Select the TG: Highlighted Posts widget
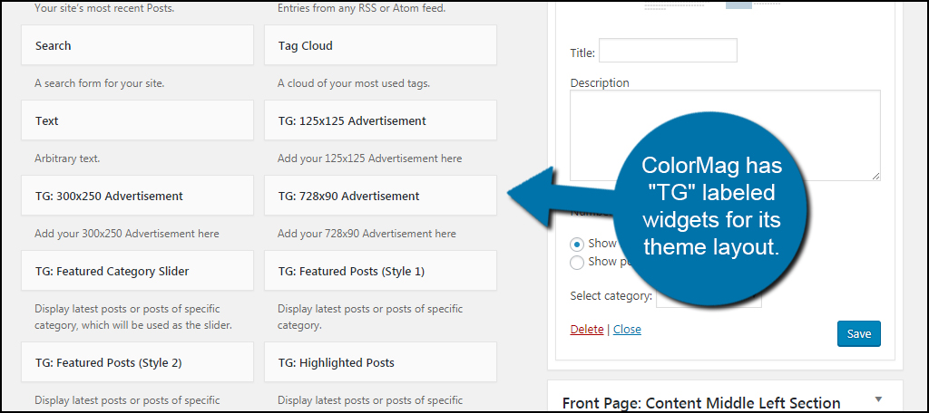929x413 pixels. coord(380,362)
